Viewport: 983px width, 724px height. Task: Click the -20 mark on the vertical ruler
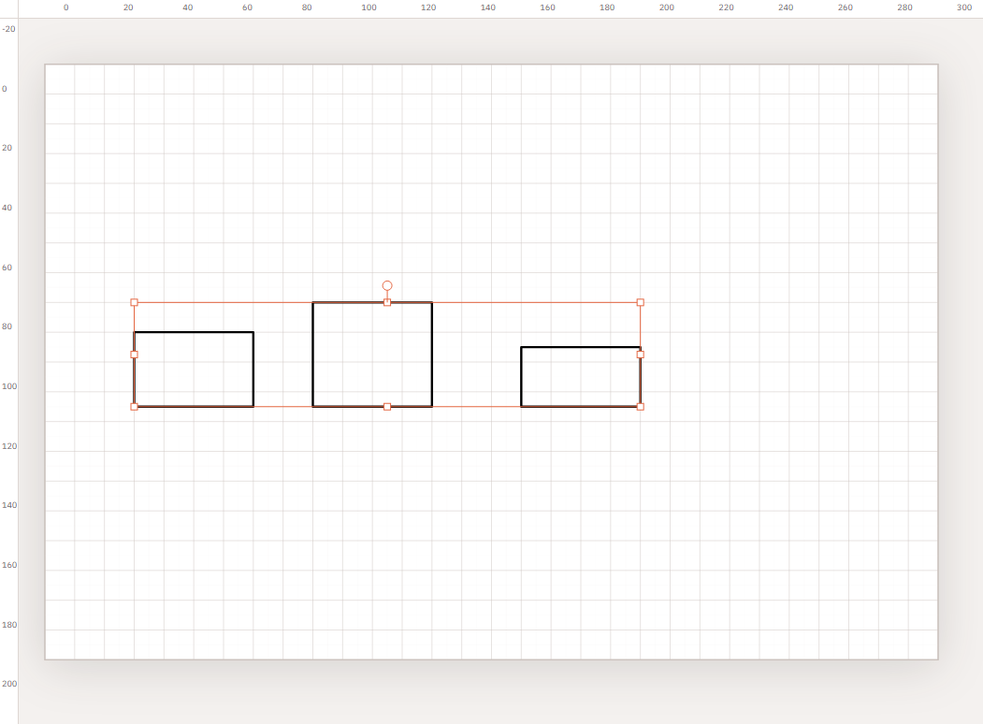click(8, 29)
